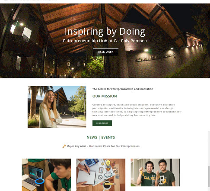Image resolution: width=210 pixels, height=191 pixels.
Task: Click the blue Echo speaker in first thumbnail
Action: [x=40, y=185]
